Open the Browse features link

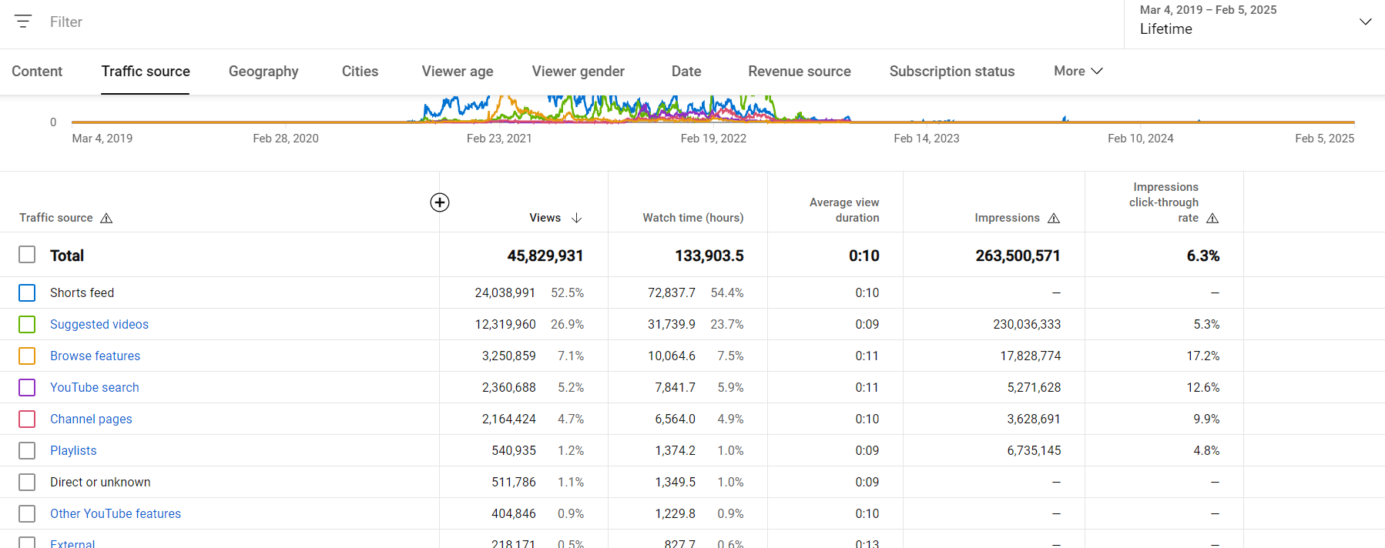point(95,356)
